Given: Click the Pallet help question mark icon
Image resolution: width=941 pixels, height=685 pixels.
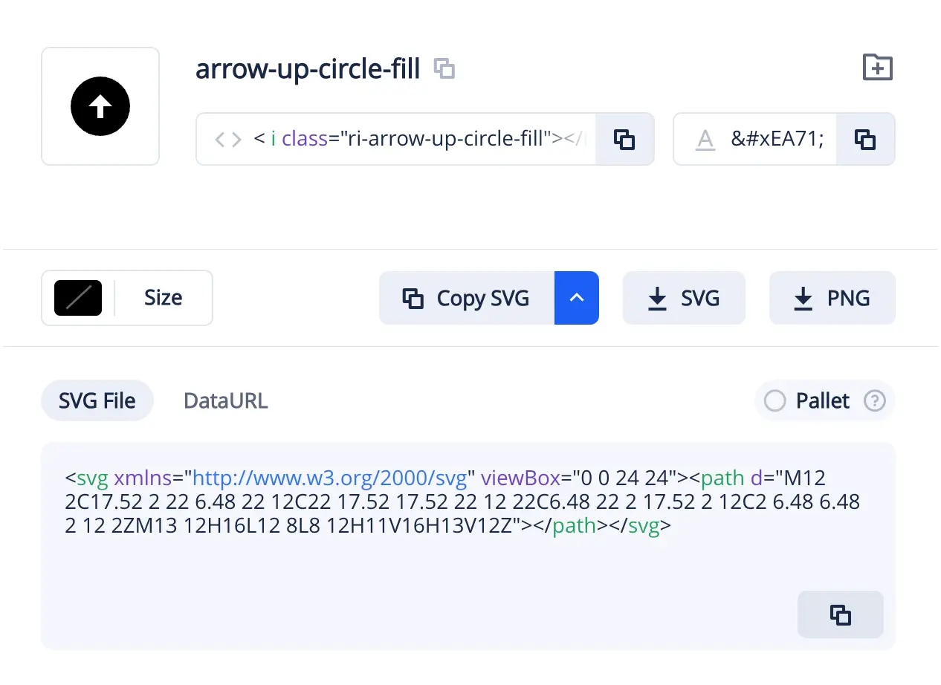Looking at the screenshot, I should (x=874, y=401).
